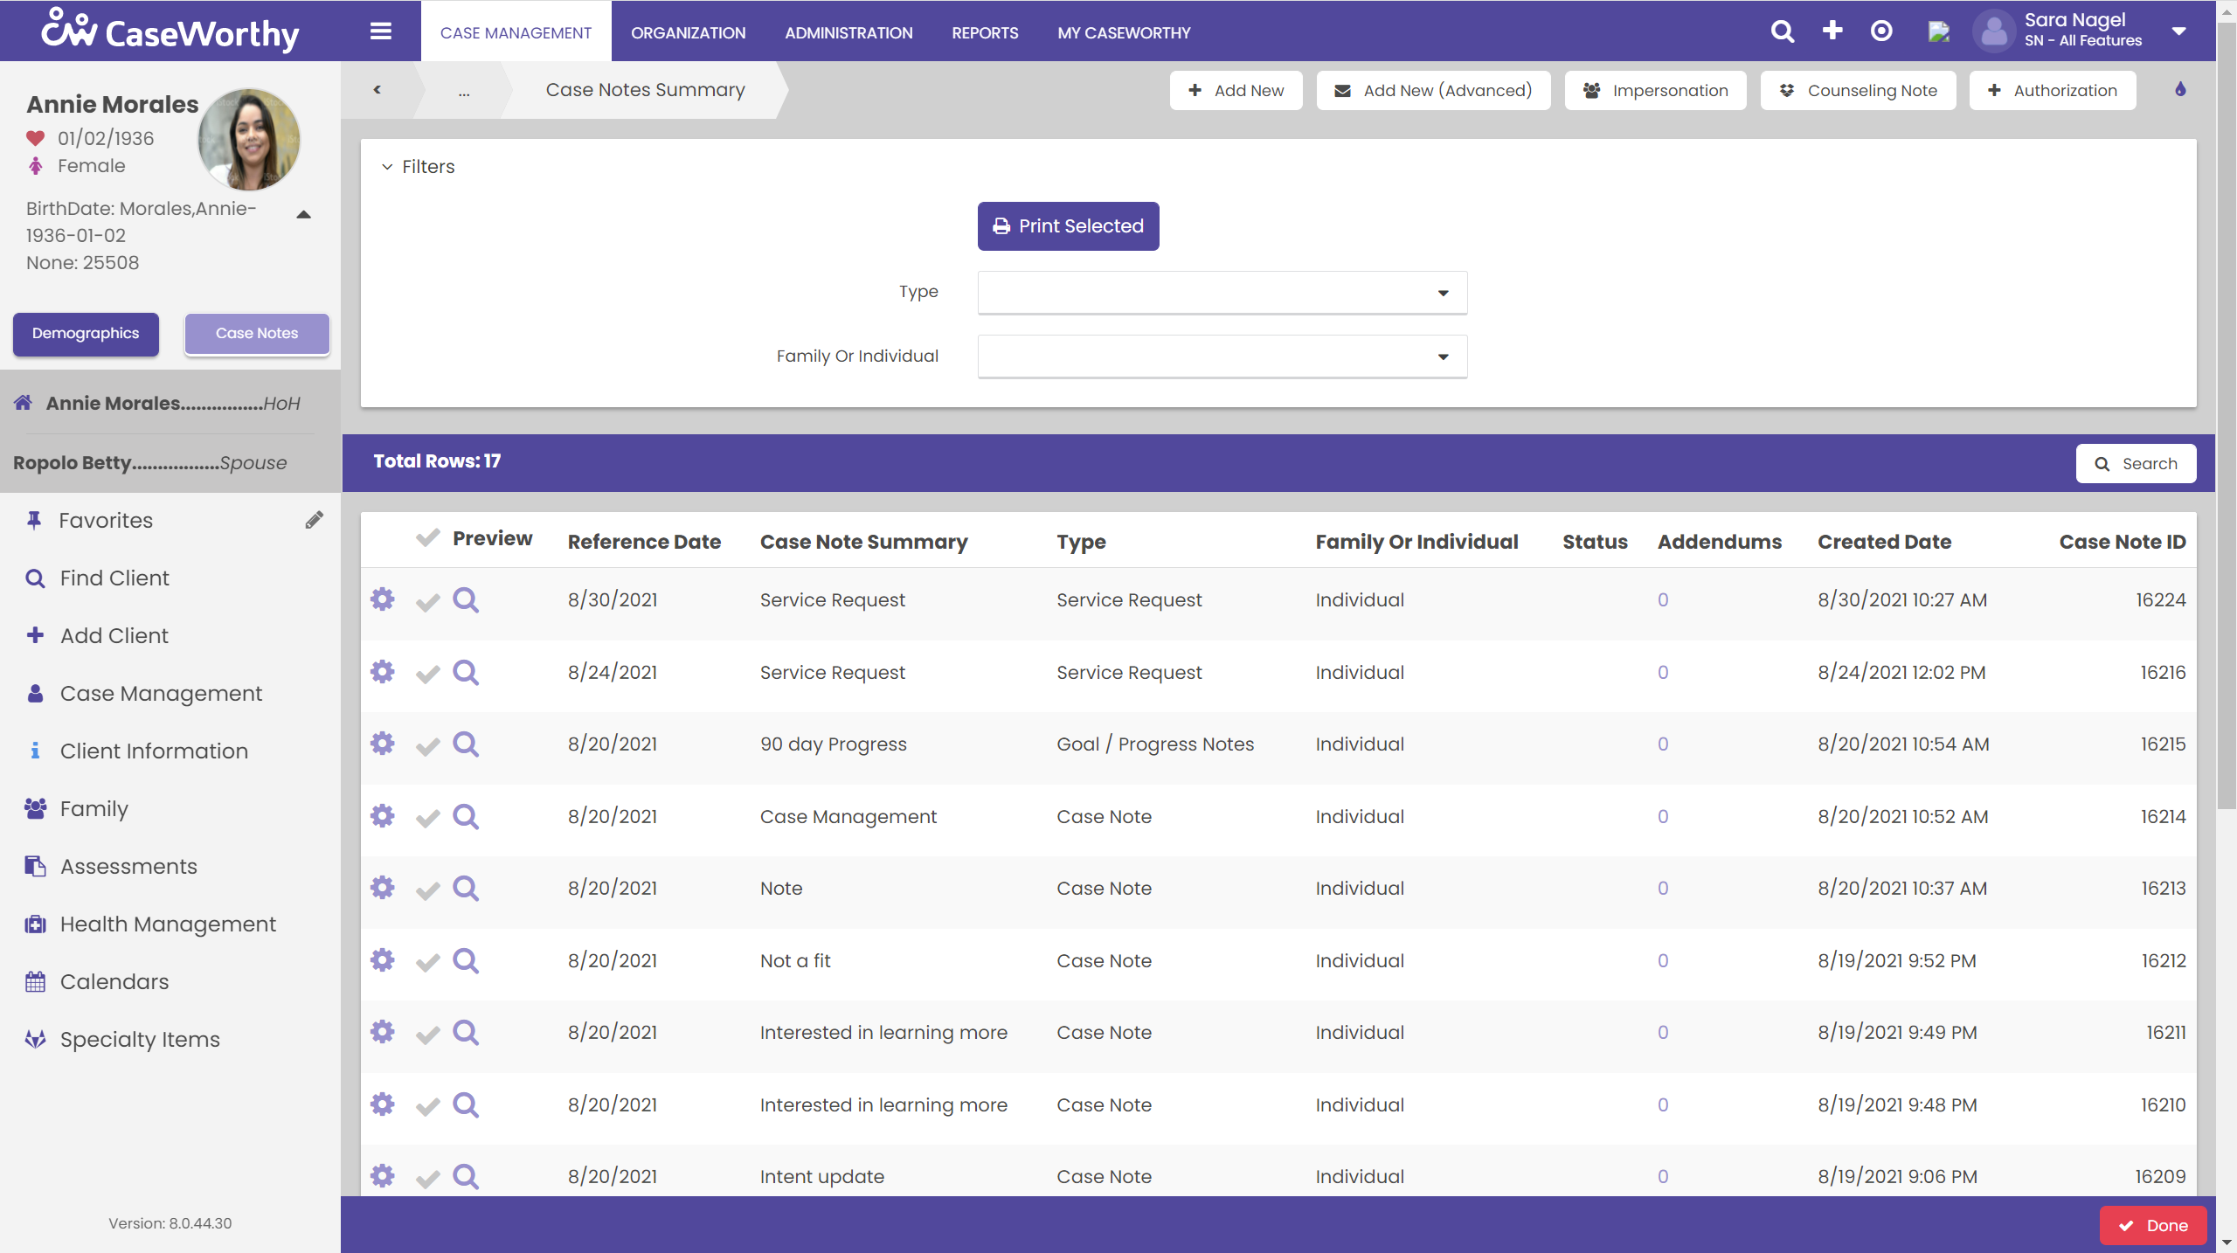Select all rows with the header checkmark
The image size is (2237, 1253).
click(x=426, y=538)
